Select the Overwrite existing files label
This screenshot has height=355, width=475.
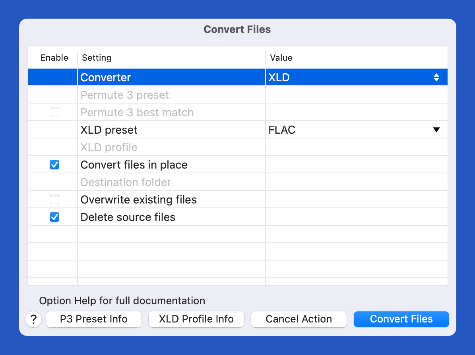coord(139,200)
